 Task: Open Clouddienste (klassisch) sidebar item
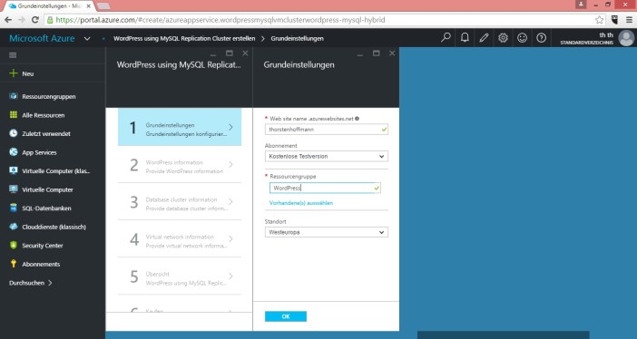click(x=54, y=227)
